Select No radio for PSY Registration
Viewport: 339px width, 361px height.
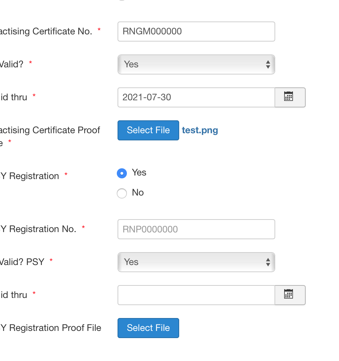[122, 193]
